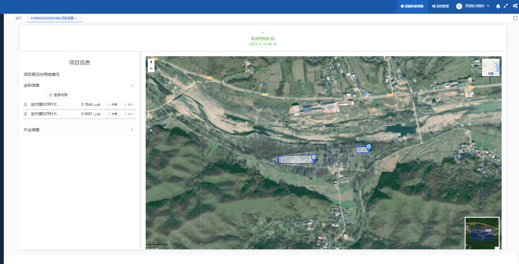Click the 2023-11-10 09:18 timestamp
The image size is (519, 264).
click(x=263, y=44)
